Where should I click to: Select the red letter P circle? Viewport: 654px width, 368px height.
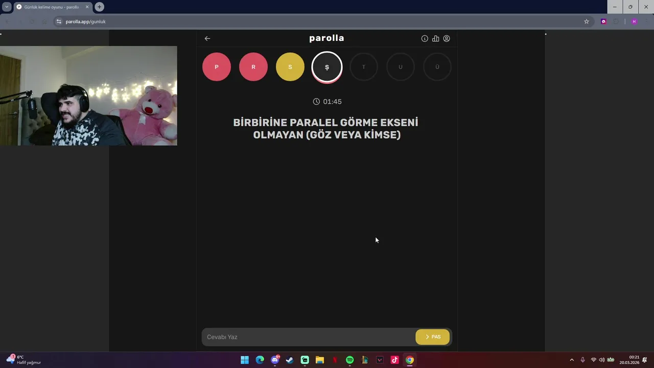[217, 67]
